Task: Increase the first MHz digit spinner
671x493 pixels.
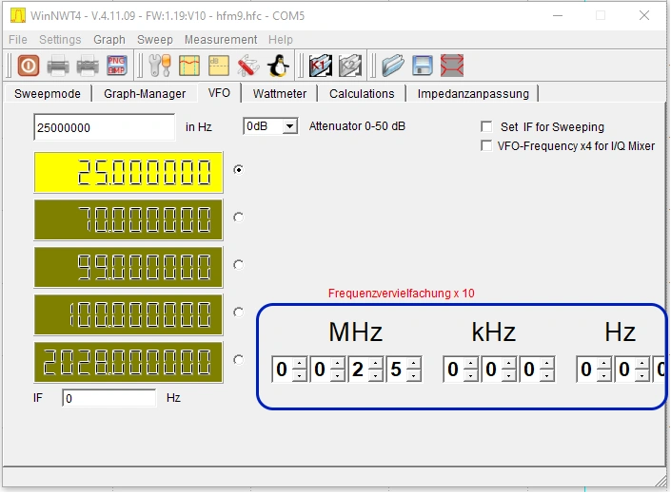Action: 300,364
